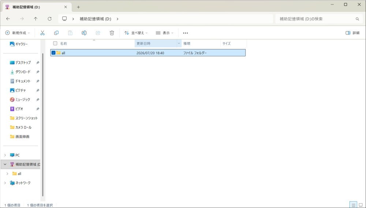This screenshot has height=208, width=366.
Task: Click the pin icon next to ダウンロード
Action: pos(38,72)
